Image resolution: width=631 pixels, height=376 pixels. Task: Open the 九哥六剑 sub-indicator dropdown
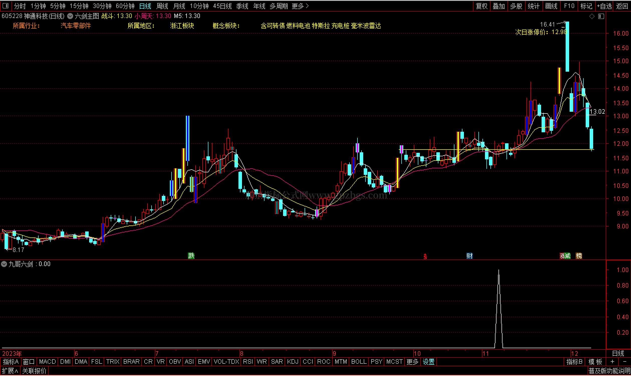tap(4, 264)
